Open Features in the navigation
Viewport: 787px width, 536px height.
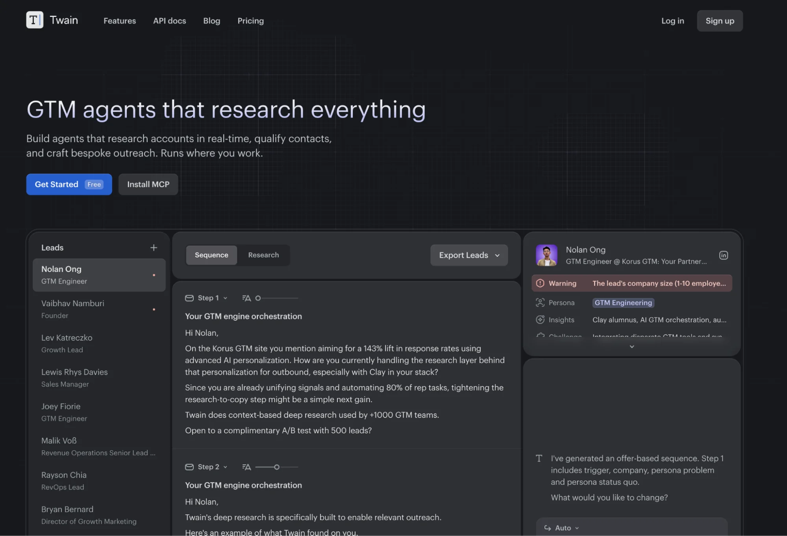(x=120, y=20)
